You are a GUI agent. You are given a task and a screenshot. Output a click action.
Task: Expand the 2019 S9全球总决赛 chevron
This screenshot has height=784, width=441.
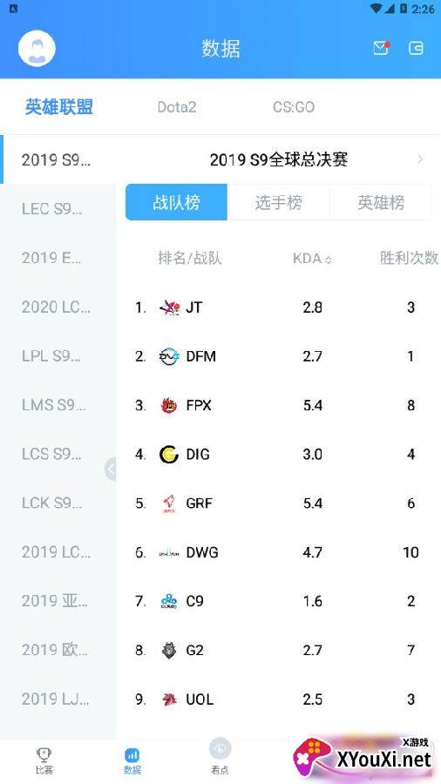click(420, 159)
